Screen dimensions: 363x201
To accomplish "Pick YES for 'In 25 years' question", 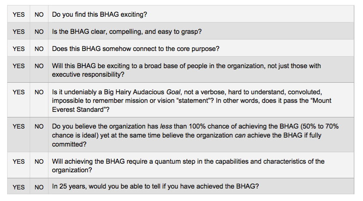I will (18, 187).
